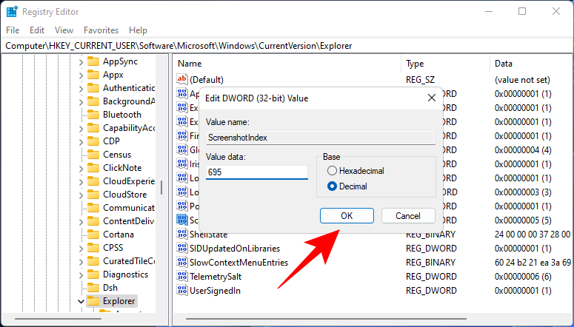Screen dimensions: 574x327
Task: Expand the CloudStore key
Action: (81, 195)
